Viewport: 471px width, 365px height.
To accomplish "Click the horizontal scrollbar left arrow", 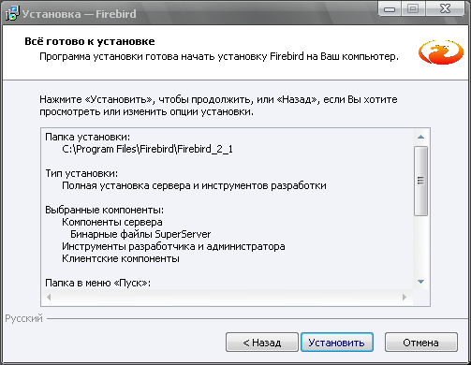I will coord(49,297).
